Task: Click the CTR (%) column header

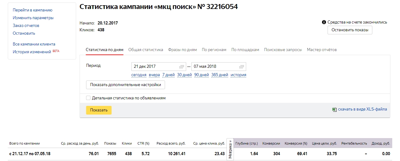Action: (144, 144)
